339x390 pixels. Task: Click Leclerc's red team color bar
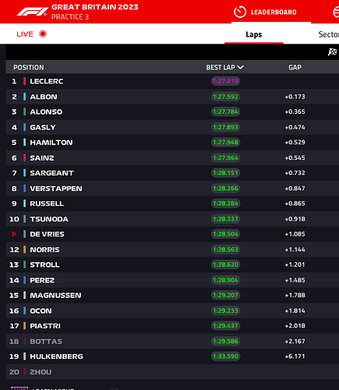coord(24,81)
